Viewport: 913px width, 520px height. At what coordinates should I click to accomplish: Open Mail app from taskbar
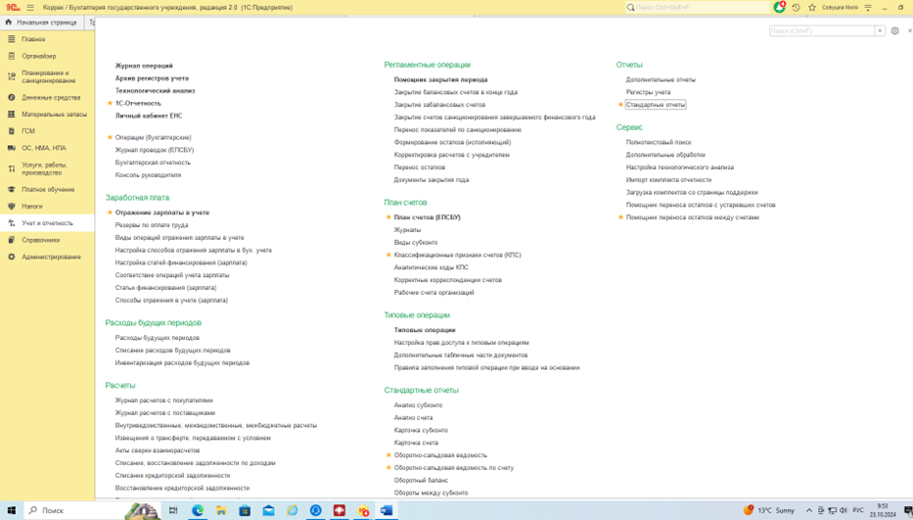point(268,510)
